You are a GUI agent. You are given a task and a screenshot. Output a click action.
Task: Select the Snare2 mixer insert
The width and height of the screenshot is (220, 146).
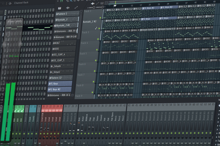(101, 126)
